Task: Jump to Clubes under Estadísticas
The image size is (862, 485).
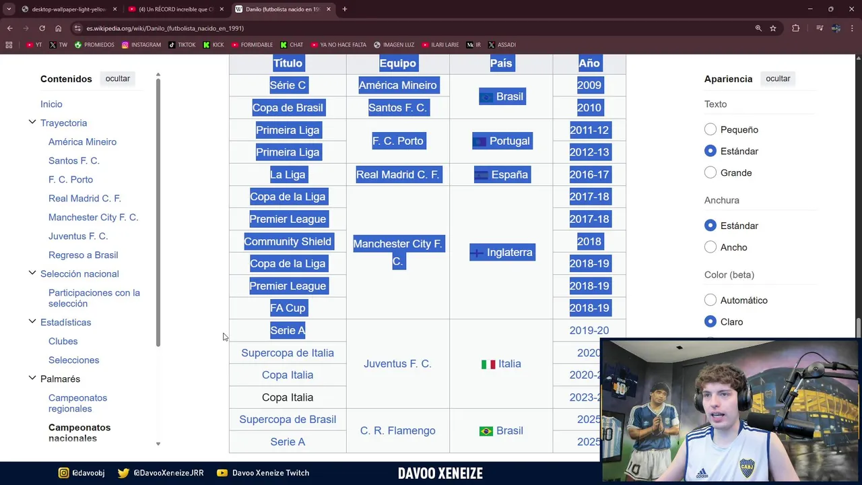Action: 63,342
